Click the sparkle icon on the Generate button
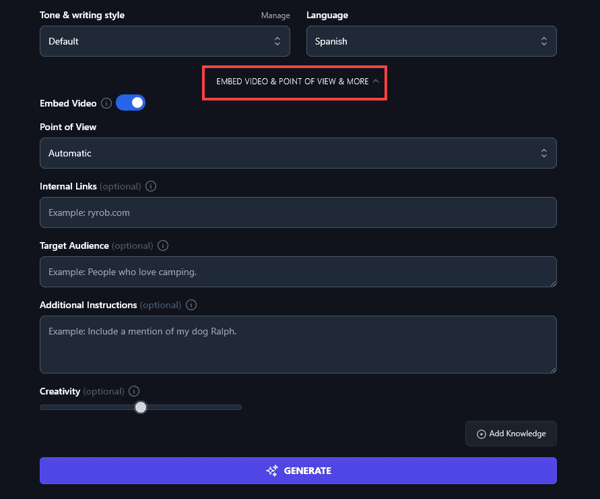The image size is (600, 499). click(272, 471)
